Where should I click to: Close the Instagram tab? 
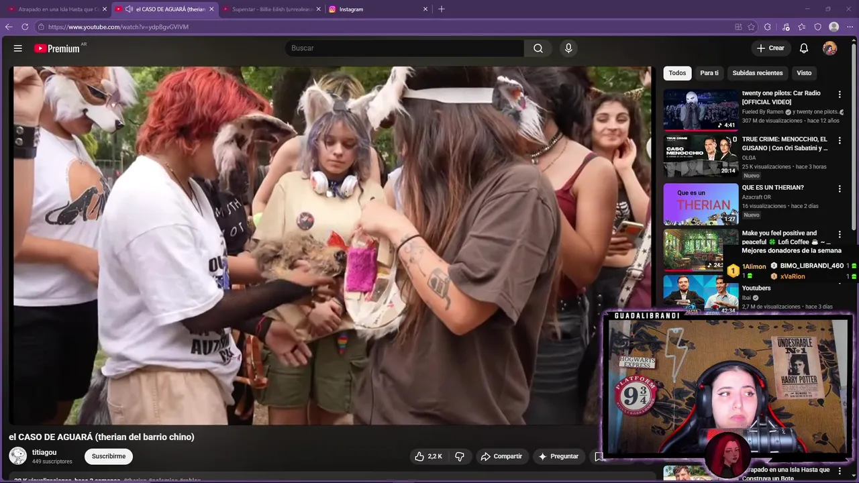425,9
